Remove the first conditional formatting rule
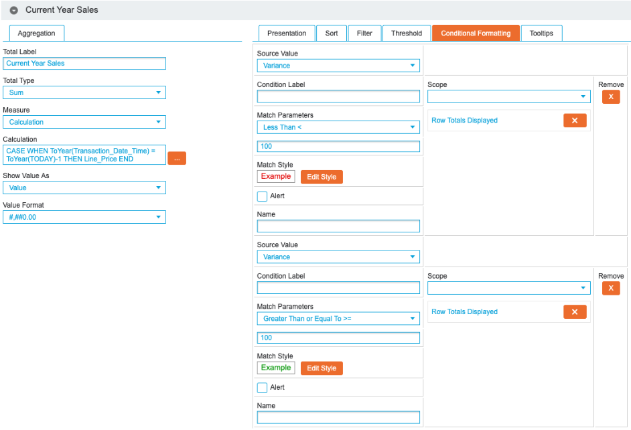Viewport: 631px width, 430px height. [x=610, y=97]
